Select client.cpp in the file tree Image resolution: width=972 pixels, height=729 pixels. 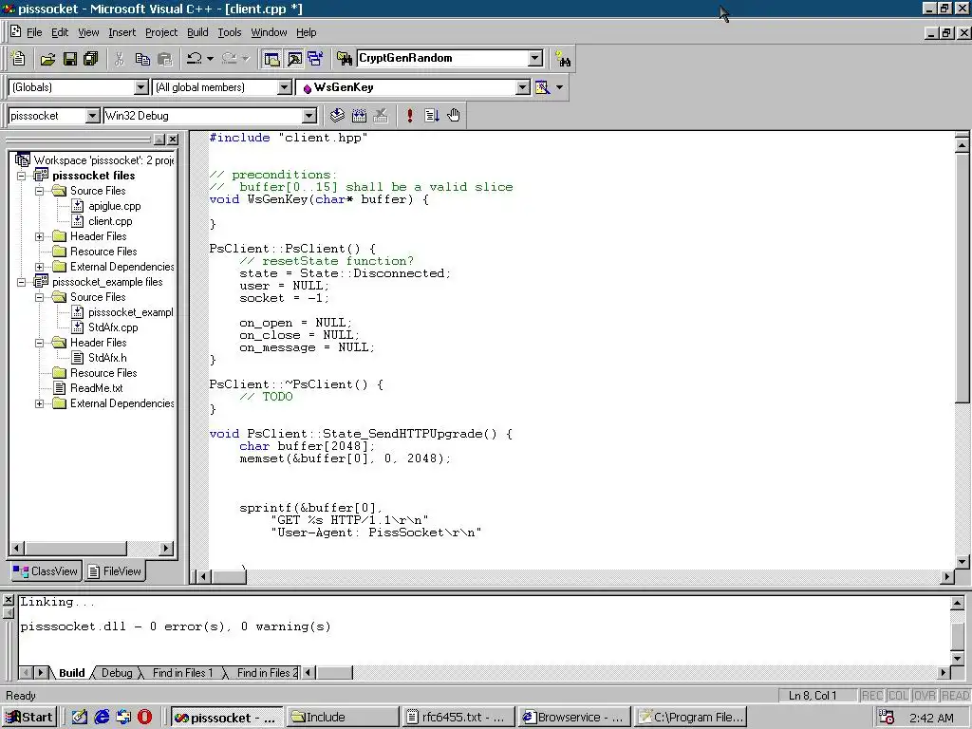tap(110, 221)
